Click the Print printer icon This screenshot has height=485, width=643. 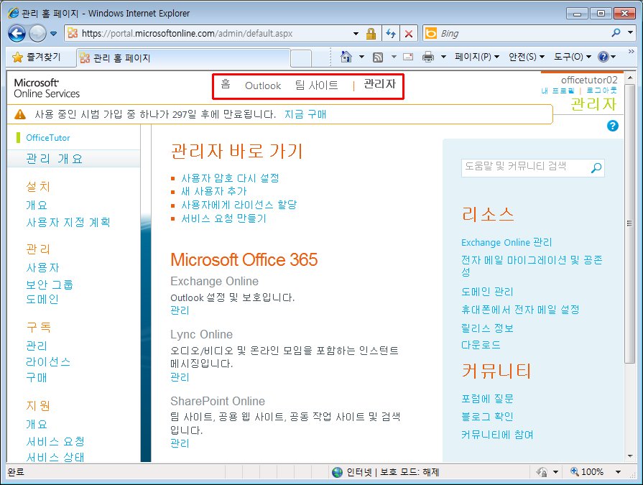coord(428,57)
